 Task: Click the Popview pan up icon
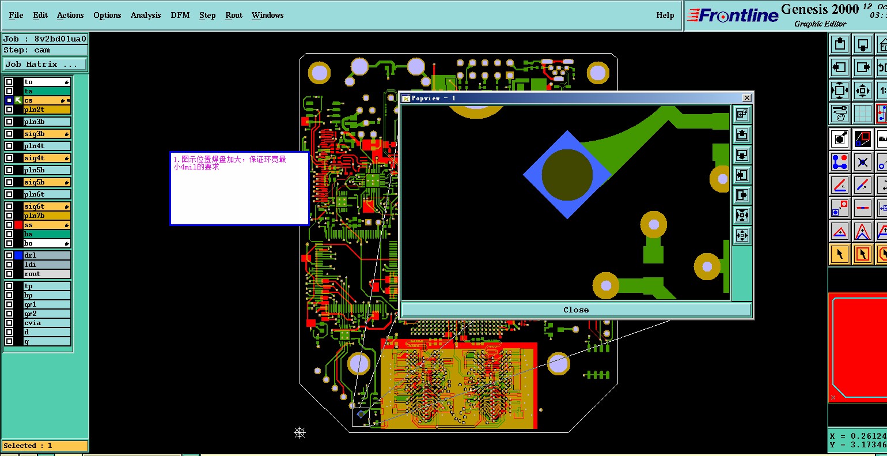[742, 134]
